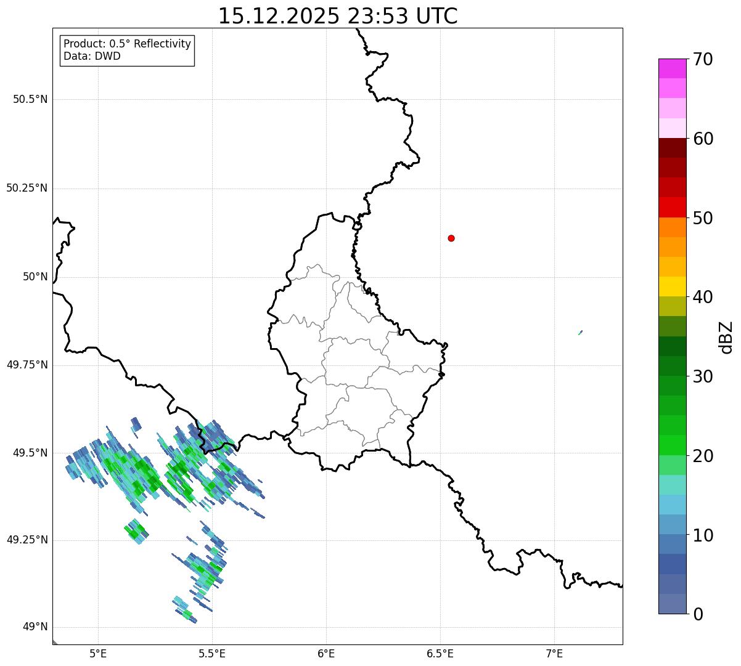
Task: Click the 50.25°N latitude tick label
Action: [27, 188]
